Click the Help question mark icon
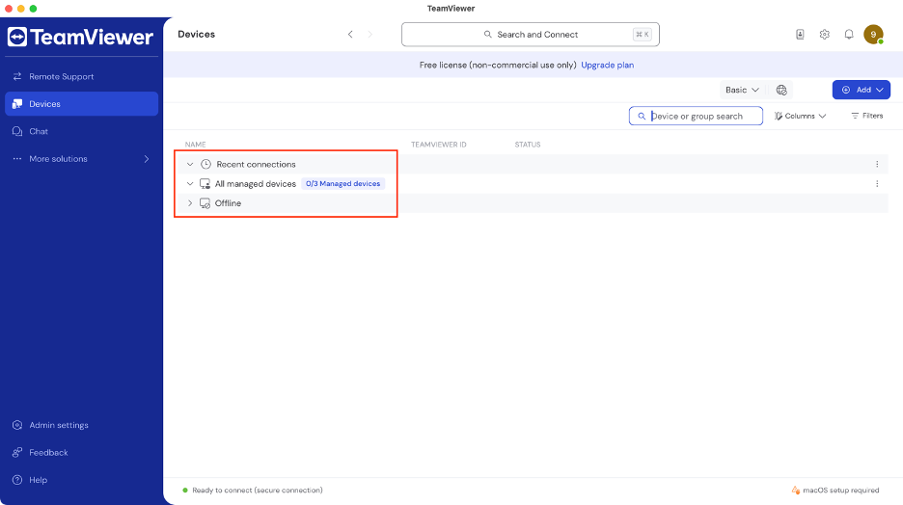The width and height of the screenshot is (903, 505). 17,480
